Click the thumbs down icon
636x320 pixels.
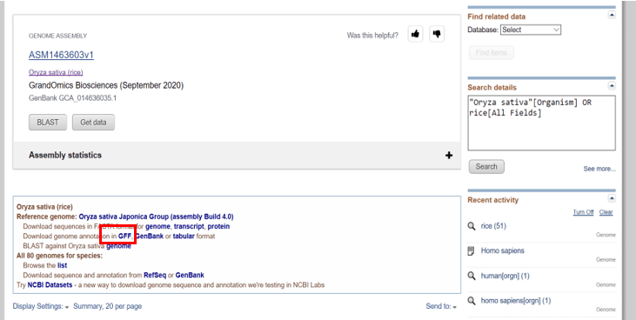coord(437,34)
